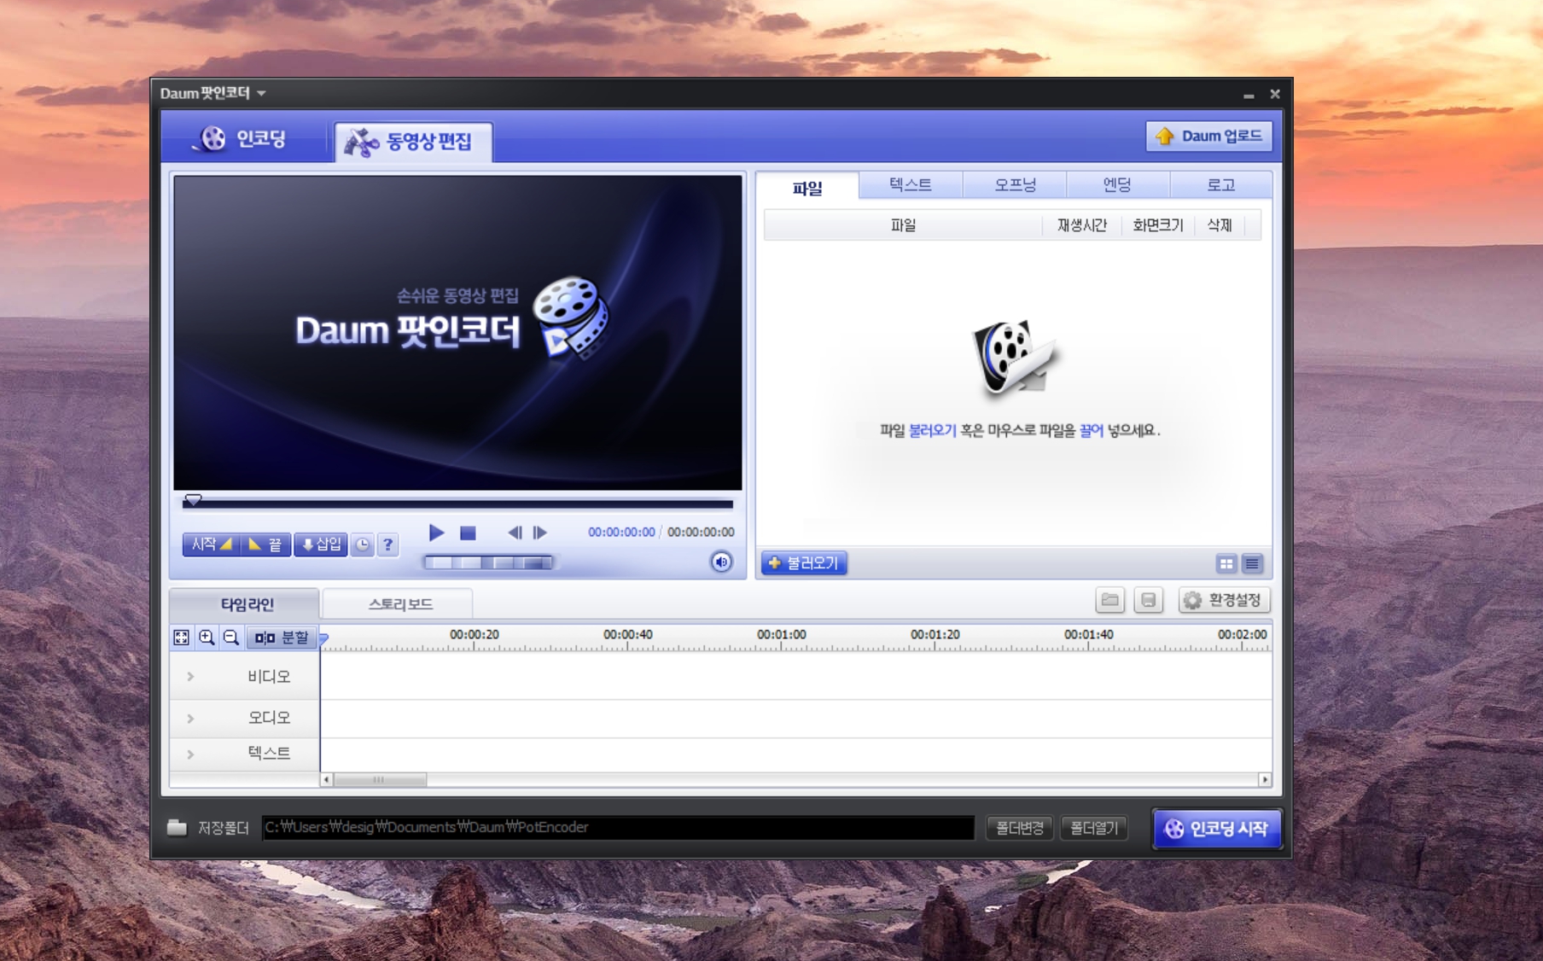Close the Daum 팟인코더 window

tap(1275, 94)
